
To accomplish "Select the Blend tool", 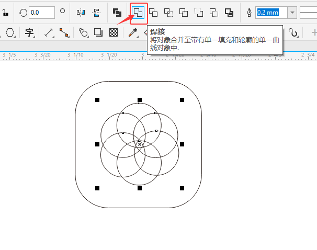I will click(83, 32).
